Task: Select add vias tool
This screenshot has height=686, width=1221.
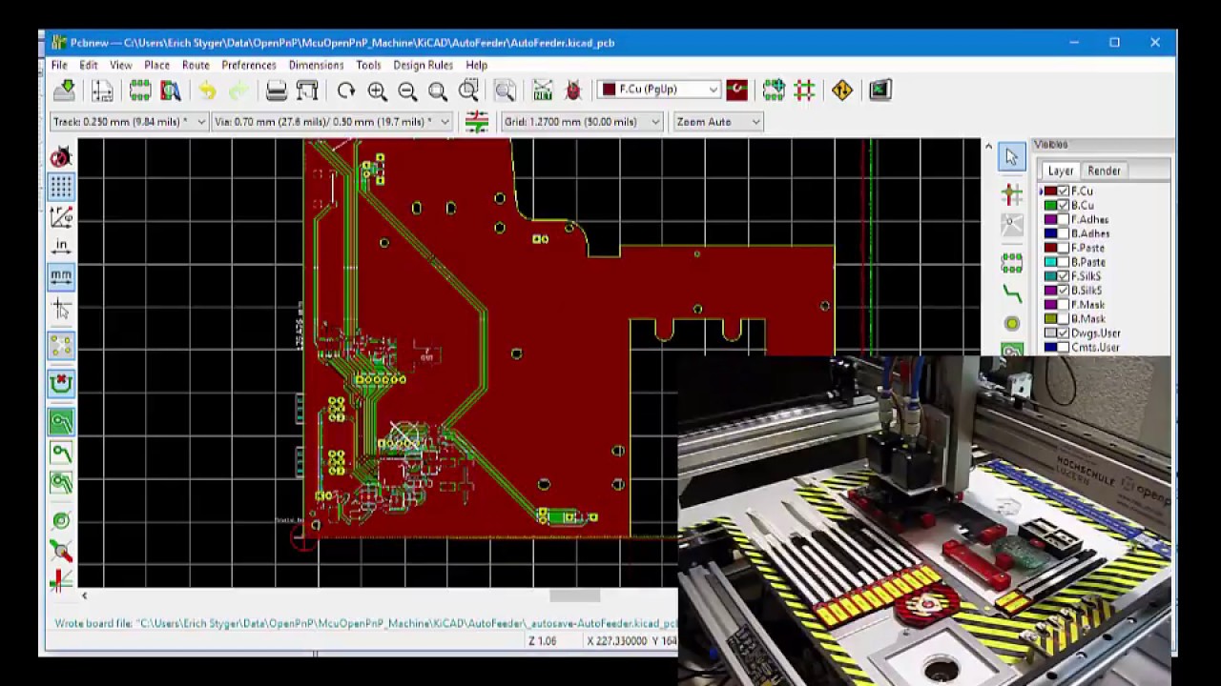Action: (x=1012, y=323)
